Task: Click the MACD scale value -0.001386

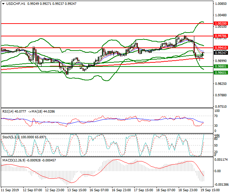Action: pyautogui.click(x=221, y=185)
